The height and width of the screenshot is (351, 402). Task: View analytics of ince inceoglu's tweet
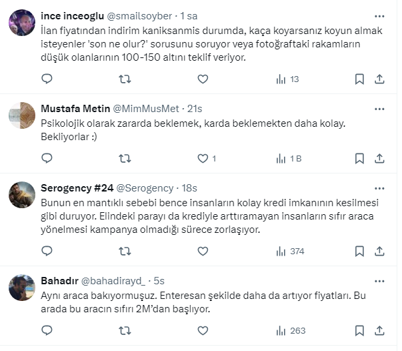click(287, 79)
